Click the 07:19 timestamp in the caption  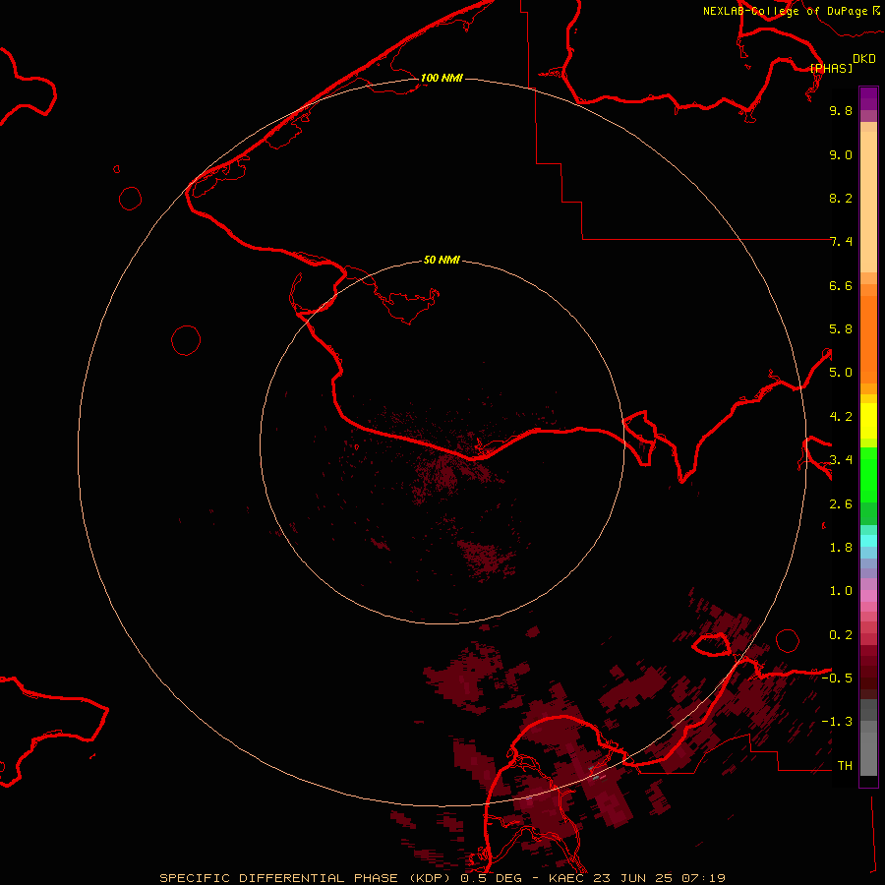coord(703,878)
